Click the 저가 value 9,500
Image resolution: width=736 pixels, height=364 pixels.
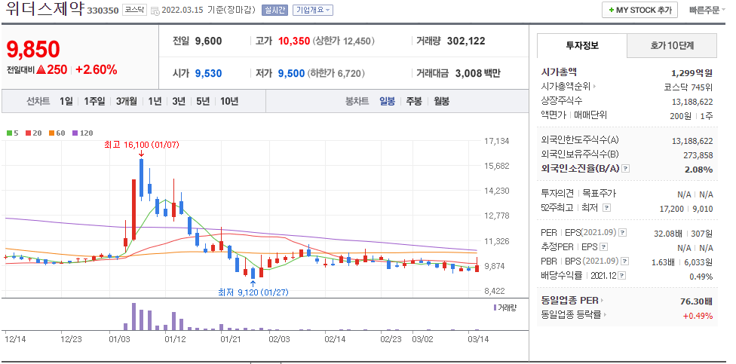(x=292, y=74)
